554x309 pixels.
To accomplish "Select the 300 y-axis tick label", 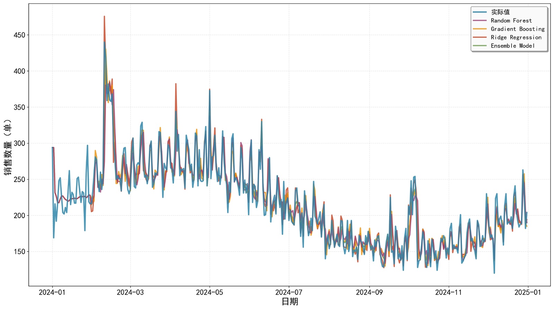I will [19, 143].
